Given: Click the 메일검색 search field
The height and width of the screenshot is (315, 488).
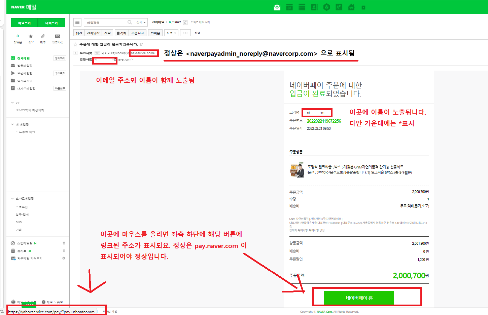Looking at the screenshot, I should 105,23.
